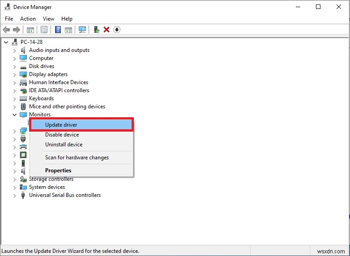Viewport: 350px width, 256px height.
Task: Expand the Storage controllers category
Action: coord(14,179)
